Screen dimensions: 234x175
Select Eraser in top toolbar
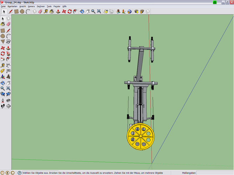(x=40, y=11)
